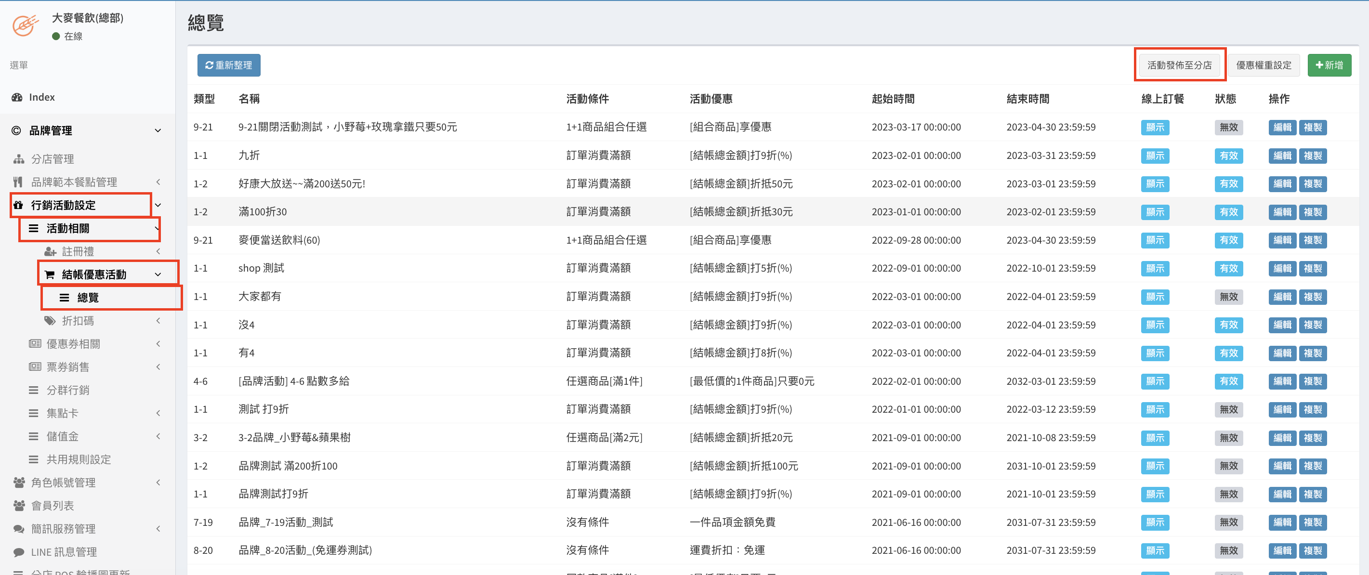The width and height of the screenshot is (1369, 575).
Task: Open the 分群行銷 menu item
Action: 68,390
